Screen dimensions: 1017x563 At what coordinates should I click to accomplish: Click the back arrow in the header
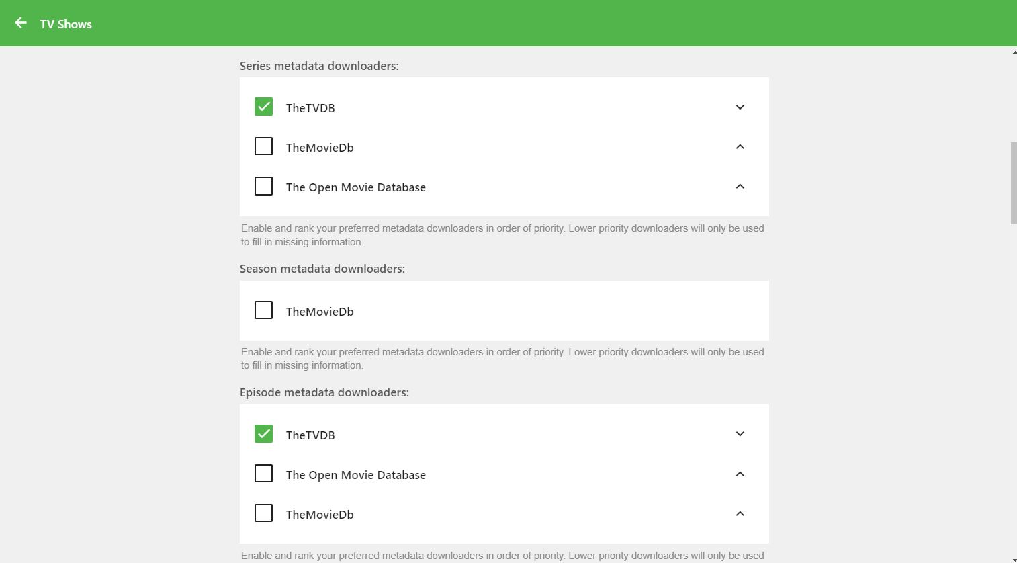coord(21,23)
